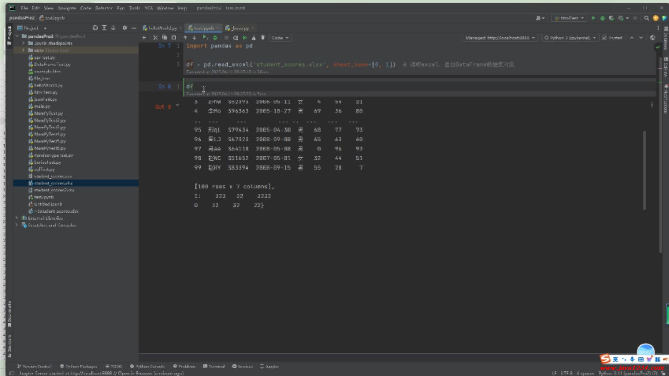669x376 pixels.
Task: Toggle the Trusted checkbox
Action: [605, 38]
